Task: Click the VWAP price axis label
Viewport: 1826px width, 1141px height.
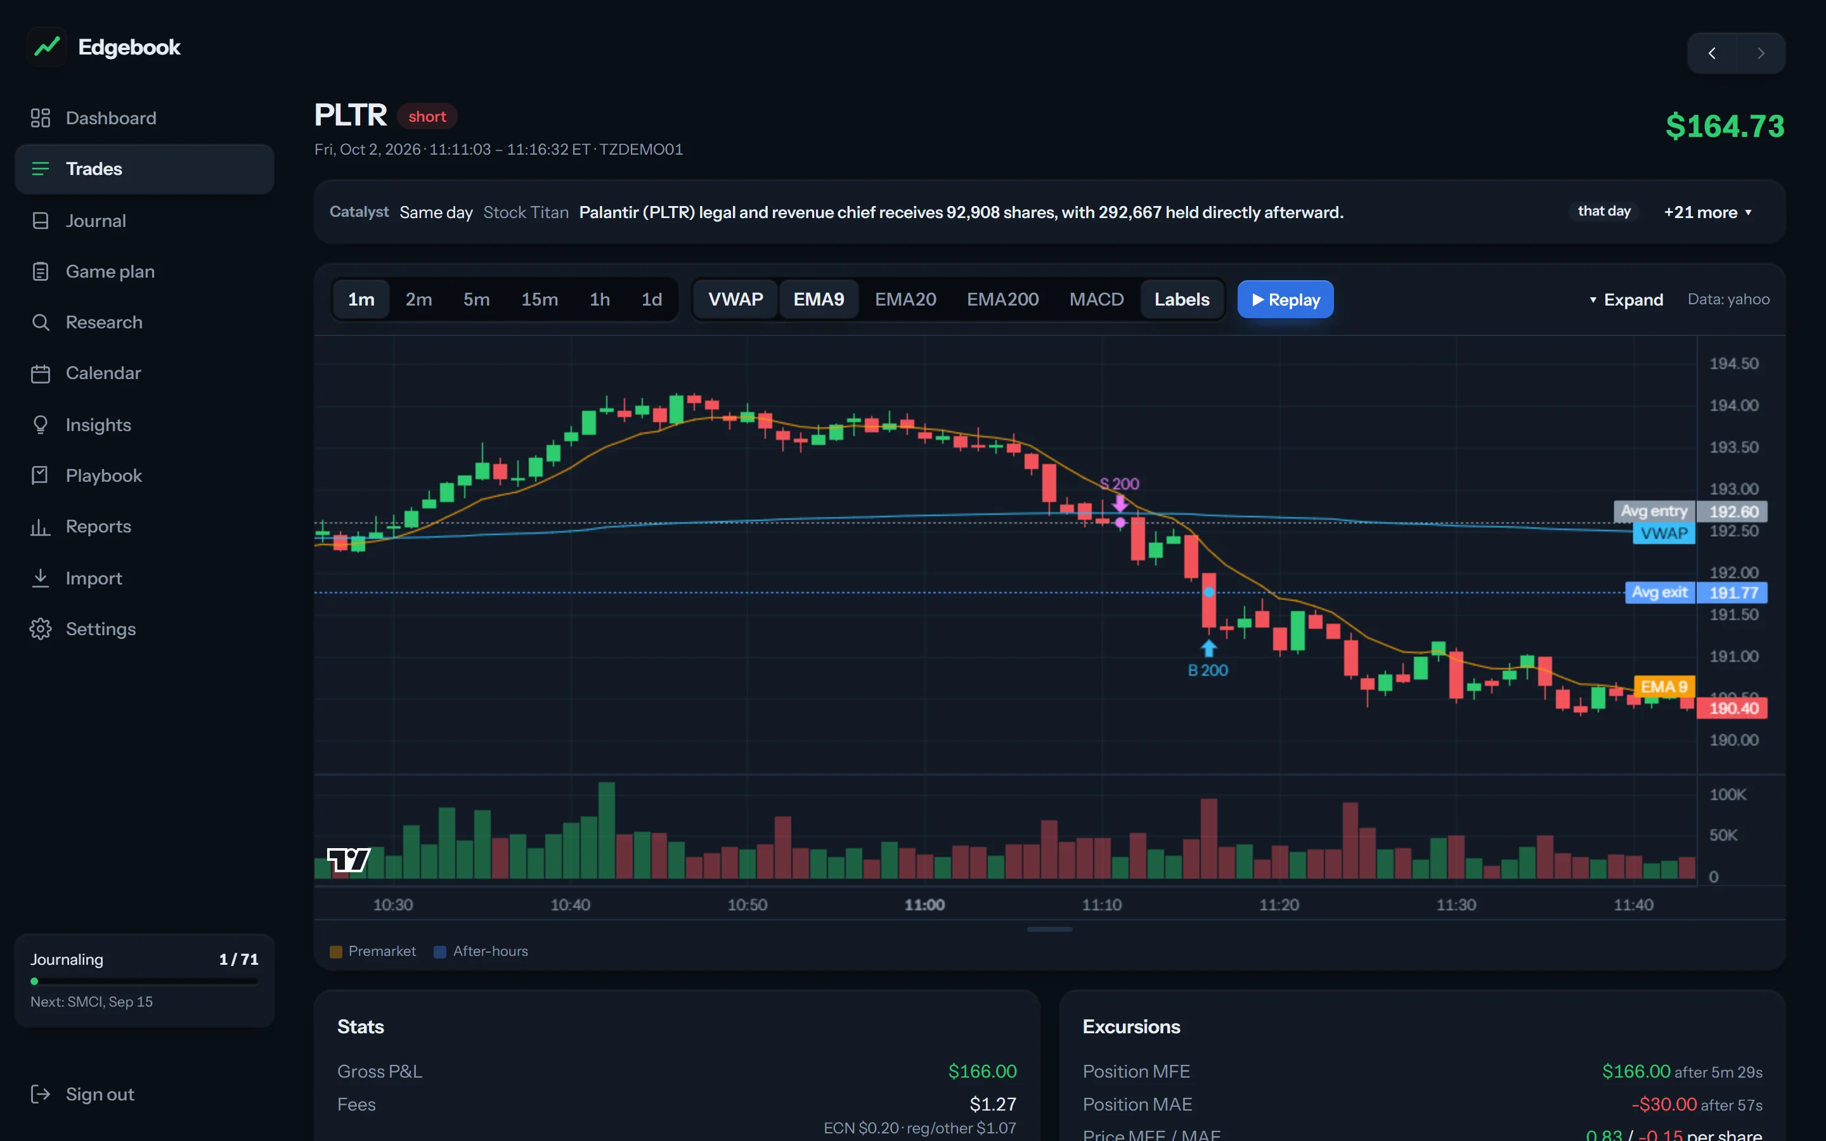Action: coord(1664,534)
